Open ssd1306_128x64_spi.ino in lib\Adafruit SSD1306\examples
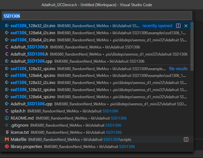203x158 pixels. click(x=95, y=75)
